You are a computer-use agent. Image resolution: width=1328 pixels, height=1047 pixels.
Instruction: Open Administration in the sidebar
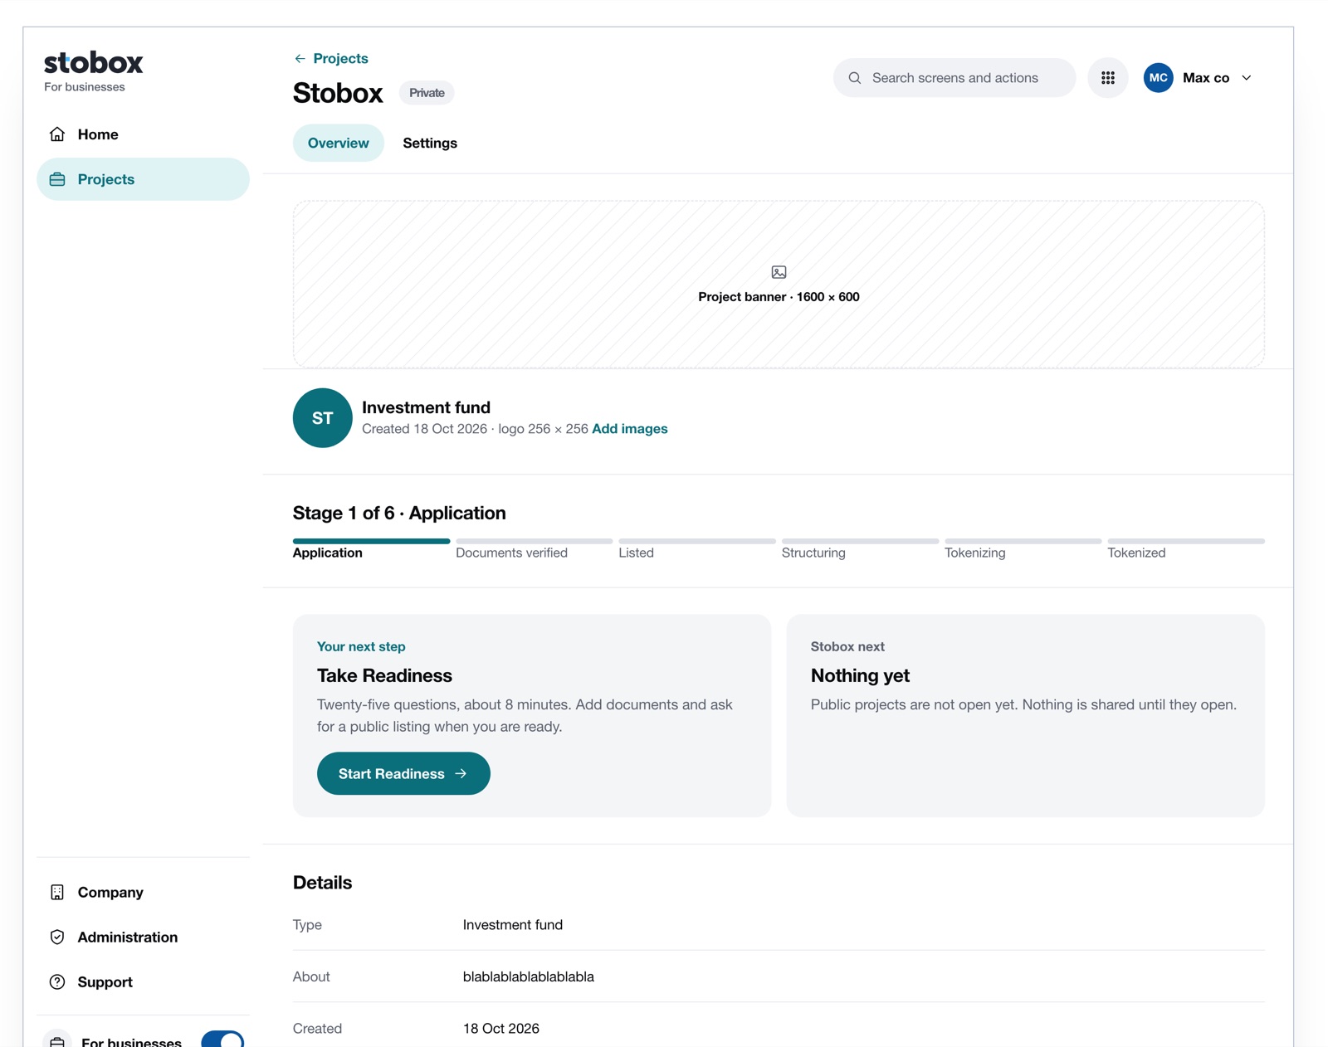(x=143, y=937)
